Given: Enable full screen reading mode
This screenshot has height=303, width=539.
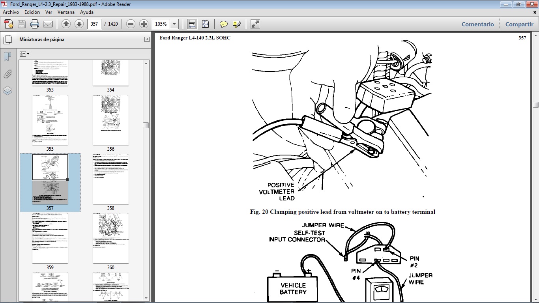Looking at the screenshot, I should click(x=255, y=24).
